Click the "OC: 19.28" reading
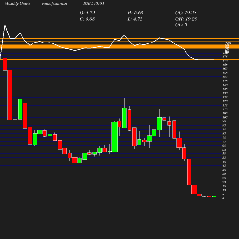 (x=186, y=13)
